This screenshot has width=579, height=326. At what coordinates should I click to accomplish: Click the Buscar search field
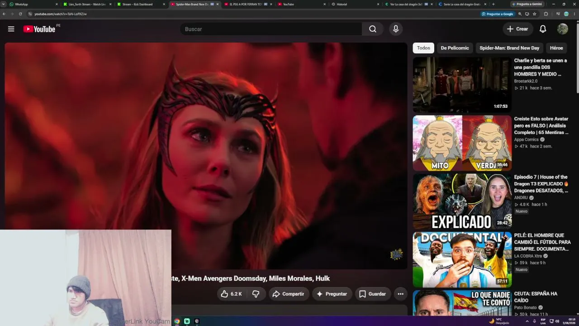pos(271,29)
